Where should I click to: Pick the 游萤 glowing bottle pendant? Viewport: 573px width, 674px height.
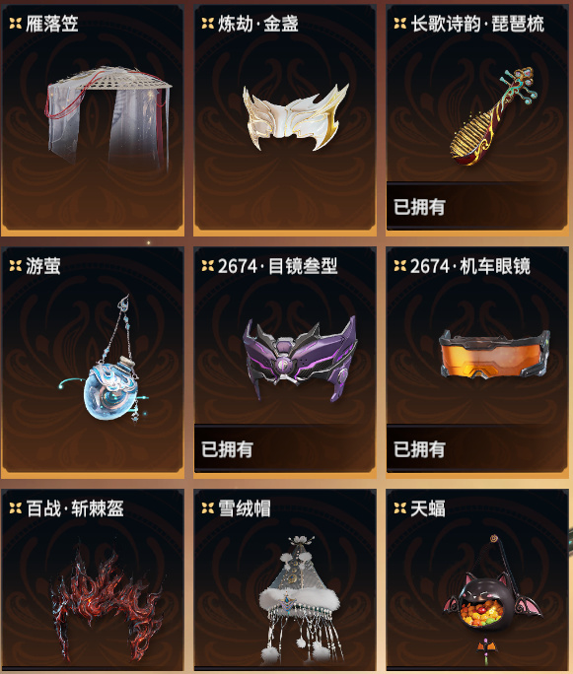105,359
